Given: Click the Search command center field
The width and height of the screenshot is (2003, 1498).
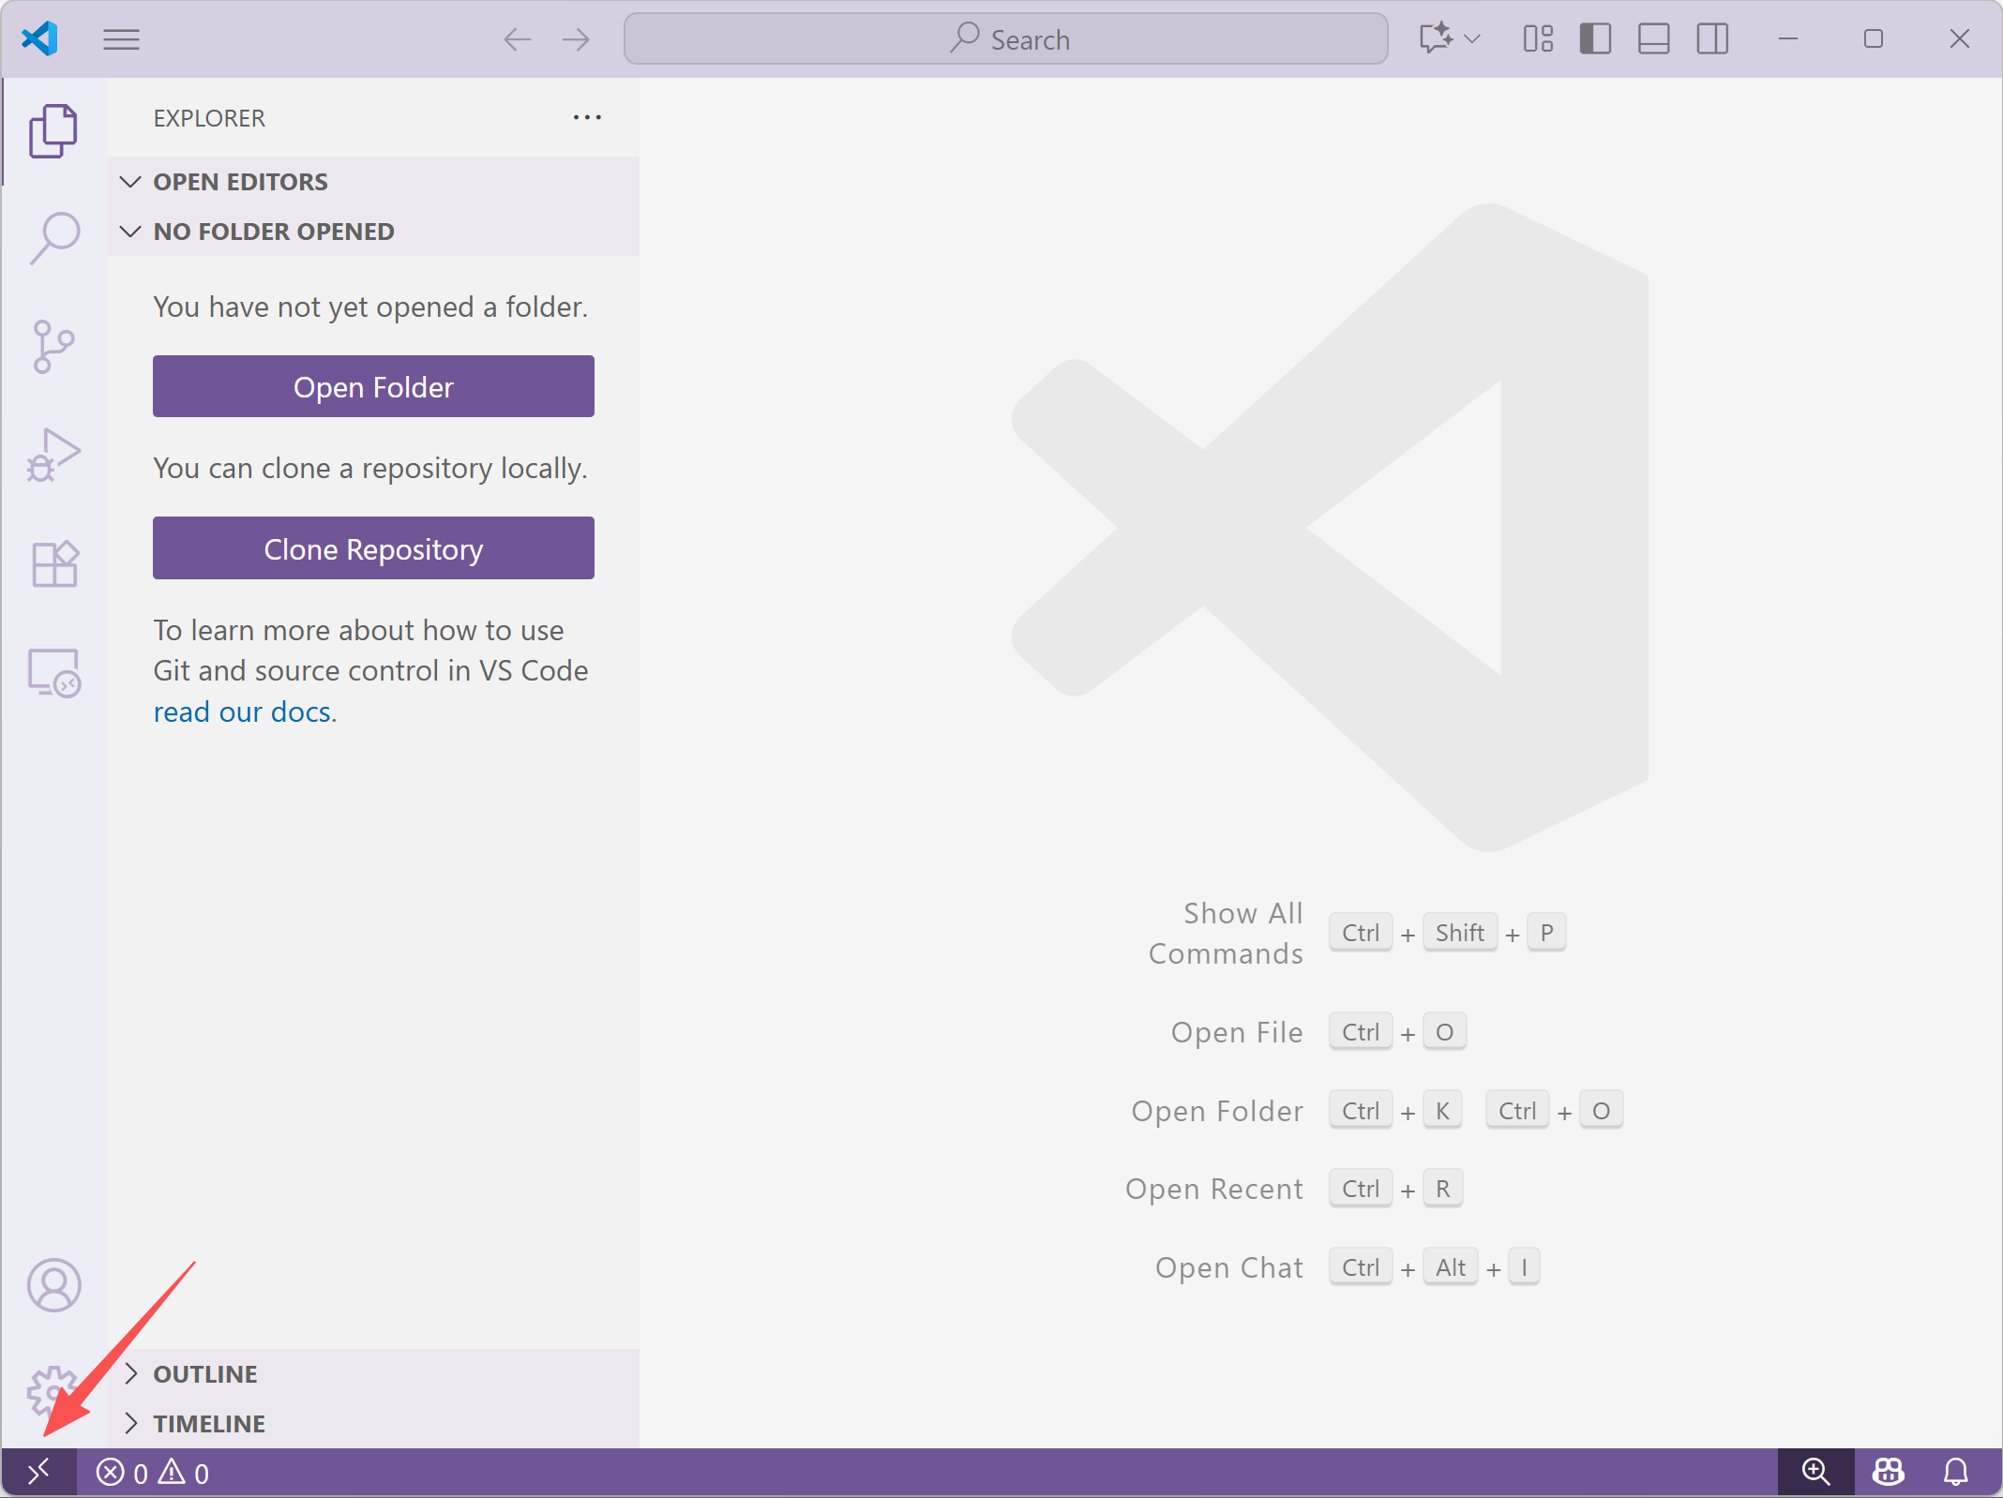Looking at the screenshot, I should 1005,38.
